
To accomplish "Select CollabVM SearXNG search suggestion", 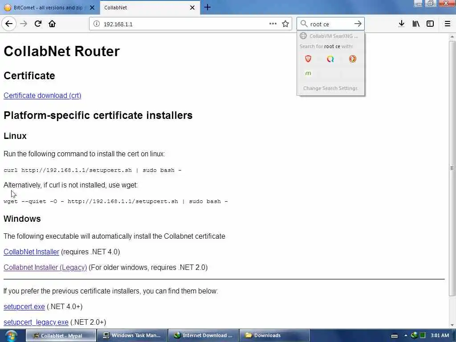I will (330, 36).
